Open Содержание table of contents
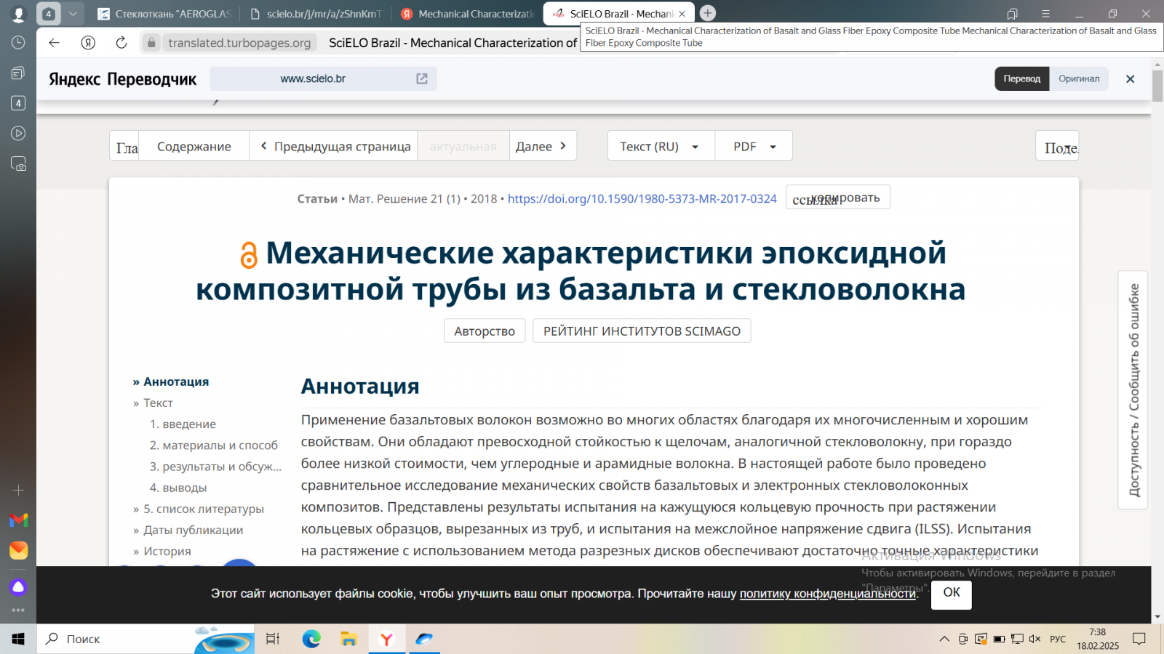This screenshot has height=654, width=1164. (194, 146)
